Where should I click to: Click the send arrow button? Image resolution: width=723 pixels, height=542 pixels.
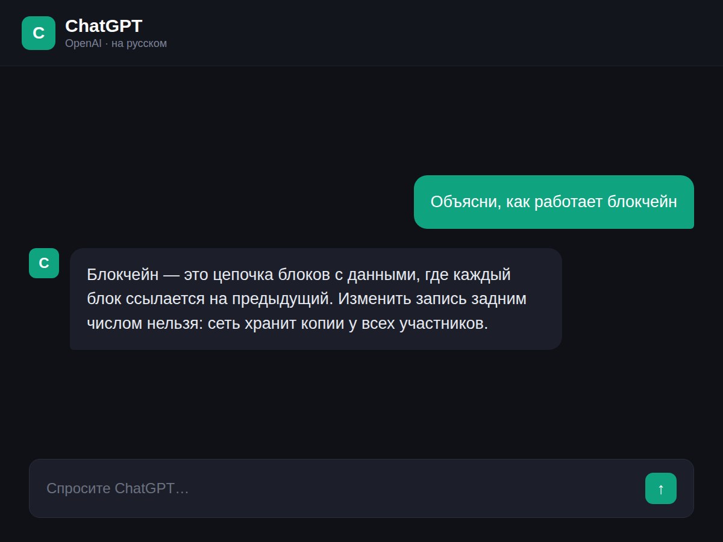click(x=661, y=488)
